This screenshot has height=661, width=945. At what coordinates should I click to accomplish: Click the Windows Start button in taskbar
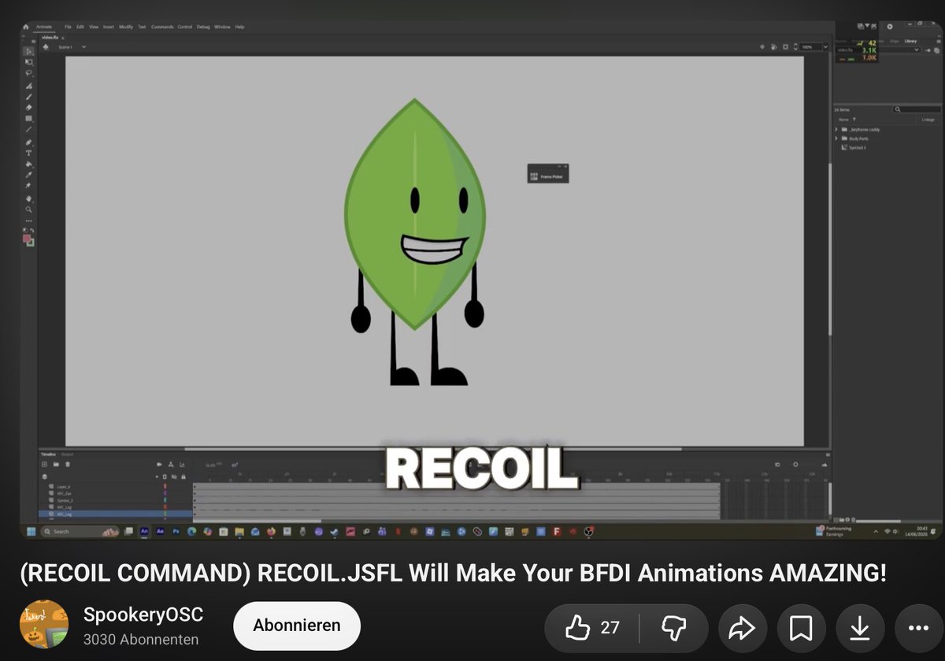click(x=31, y=532)
